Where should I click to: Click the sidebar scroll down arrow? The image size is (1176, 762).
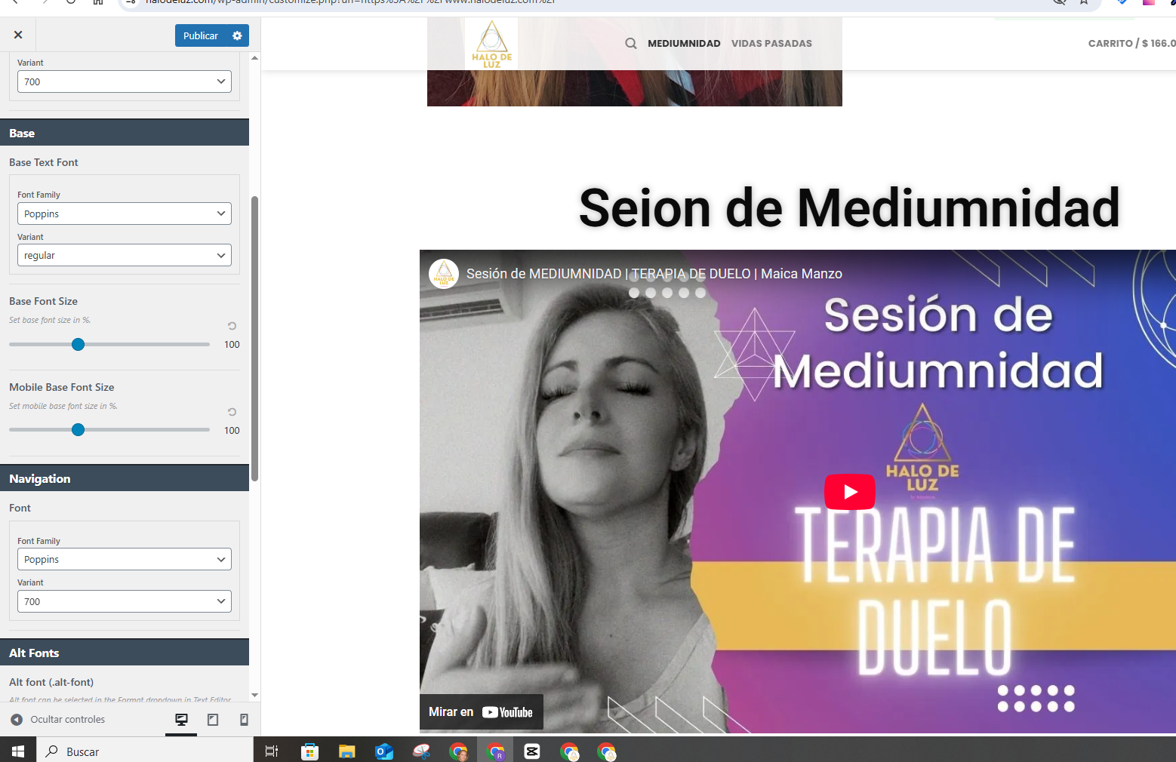tap(254, 695)
